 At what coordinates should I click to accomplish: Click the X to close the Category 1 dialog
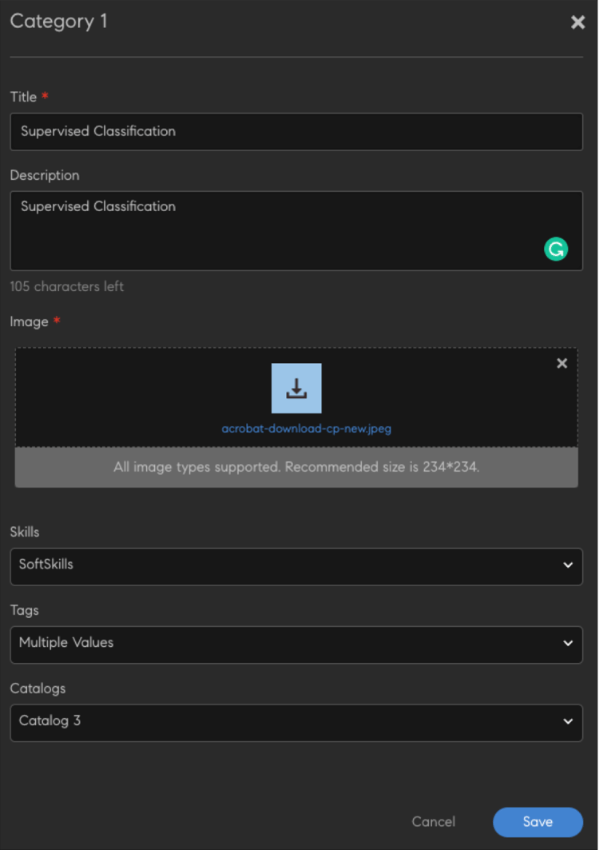[x=577, y=22]
